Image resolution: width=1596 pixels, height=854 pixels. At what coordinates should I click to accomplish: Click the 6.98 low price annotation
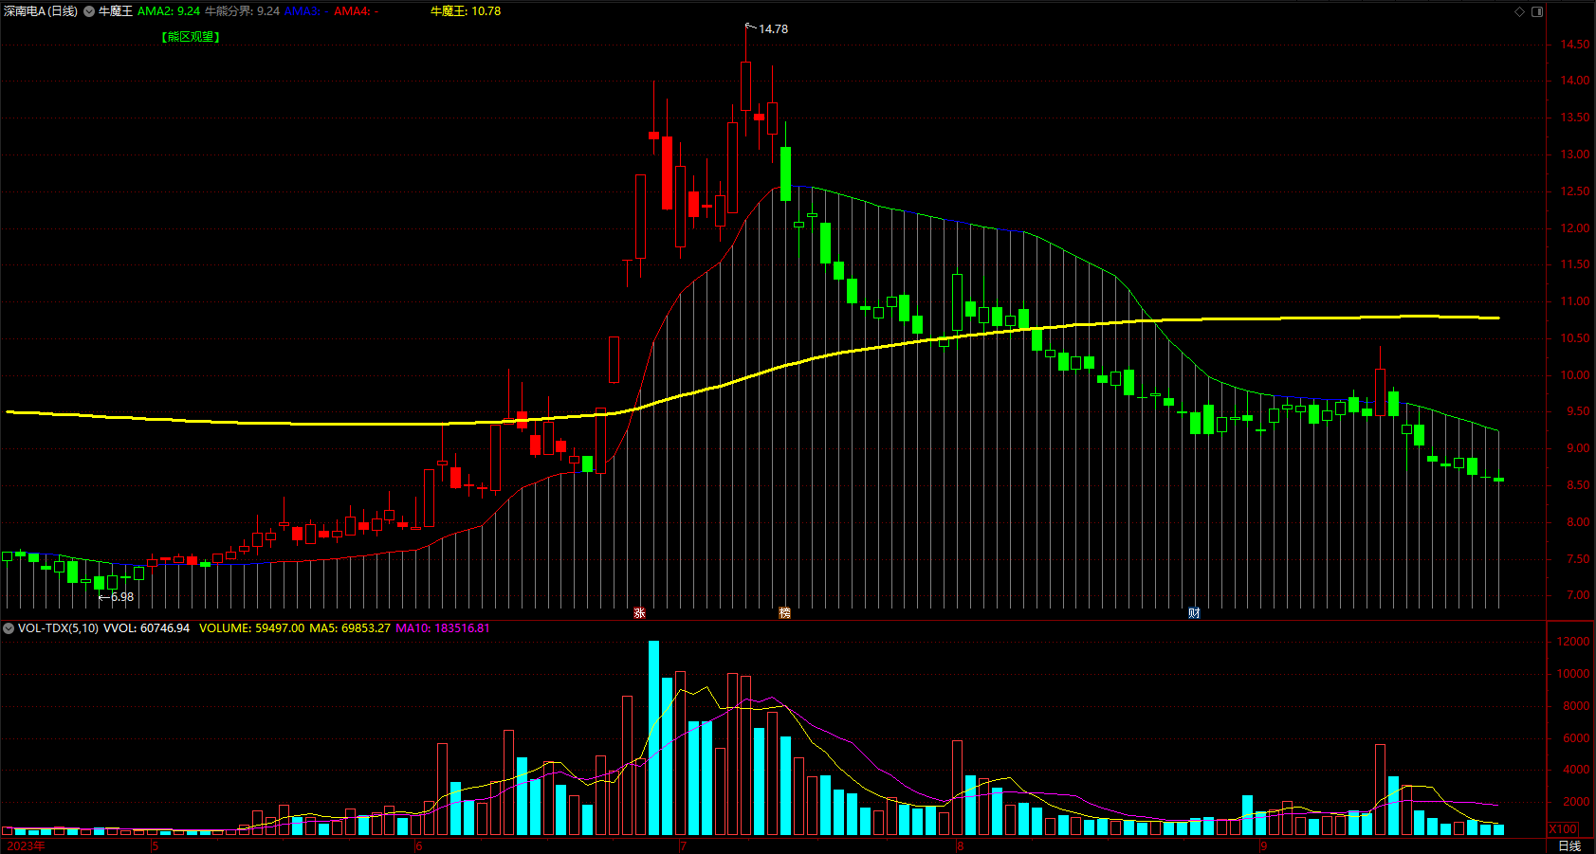pos(122,597)
